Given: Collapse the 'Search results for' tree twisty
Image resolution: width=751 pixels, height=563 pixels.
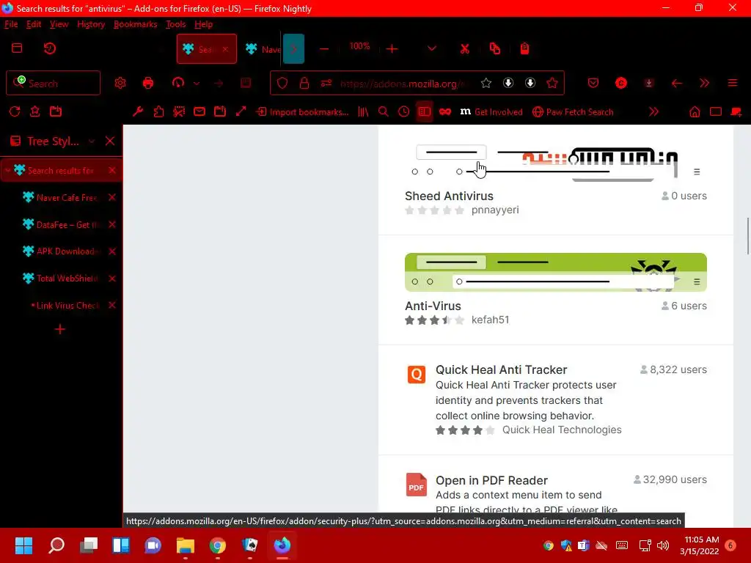Looking at the screenshot, I should 7,170.
